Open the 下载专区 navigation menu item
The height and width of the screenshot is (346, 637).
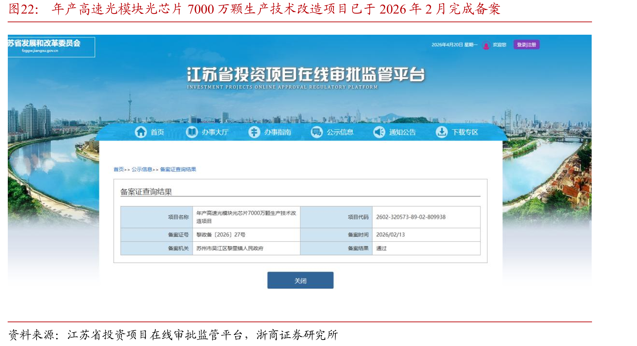tap(465, 132)
